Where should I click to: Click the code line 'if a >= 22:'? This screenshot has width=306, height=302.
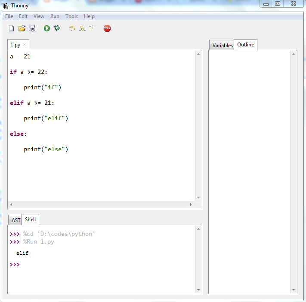tap(29, 72)
